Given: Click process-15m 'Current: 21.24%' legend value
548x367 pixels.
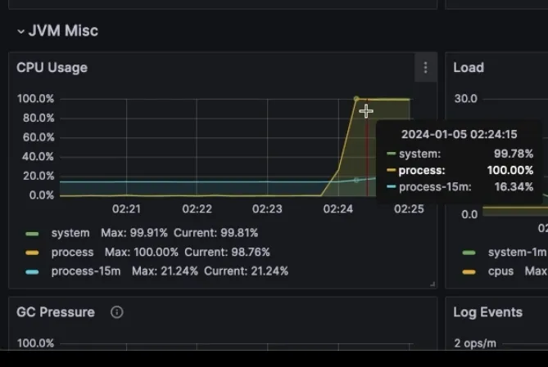Looking at the screenshot, I should [246, 271].
